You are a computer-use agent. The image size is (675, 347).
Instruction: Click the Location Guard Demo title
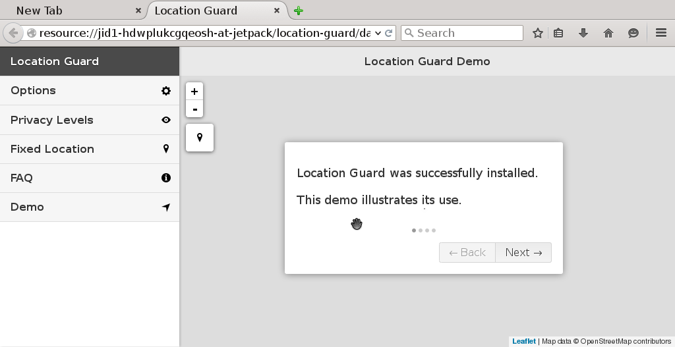pyautogui.click(x=427, y=61)
